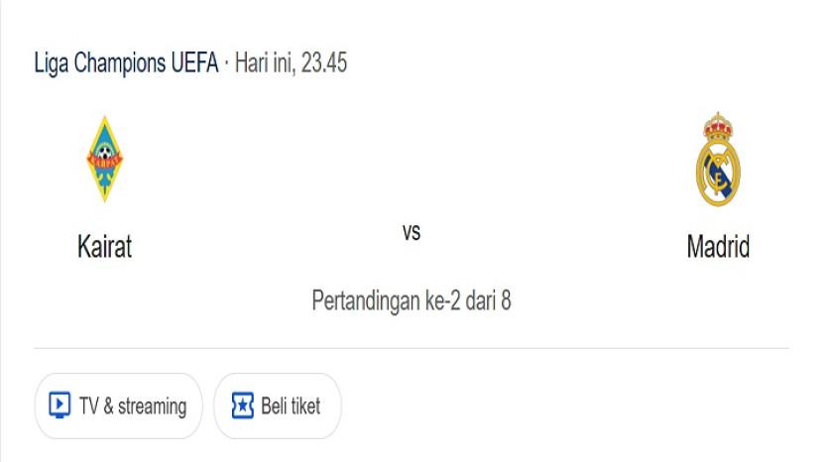
Task: Click "Pertandingan ke-2 dari 8" text
Action: [x=411, y=299]
